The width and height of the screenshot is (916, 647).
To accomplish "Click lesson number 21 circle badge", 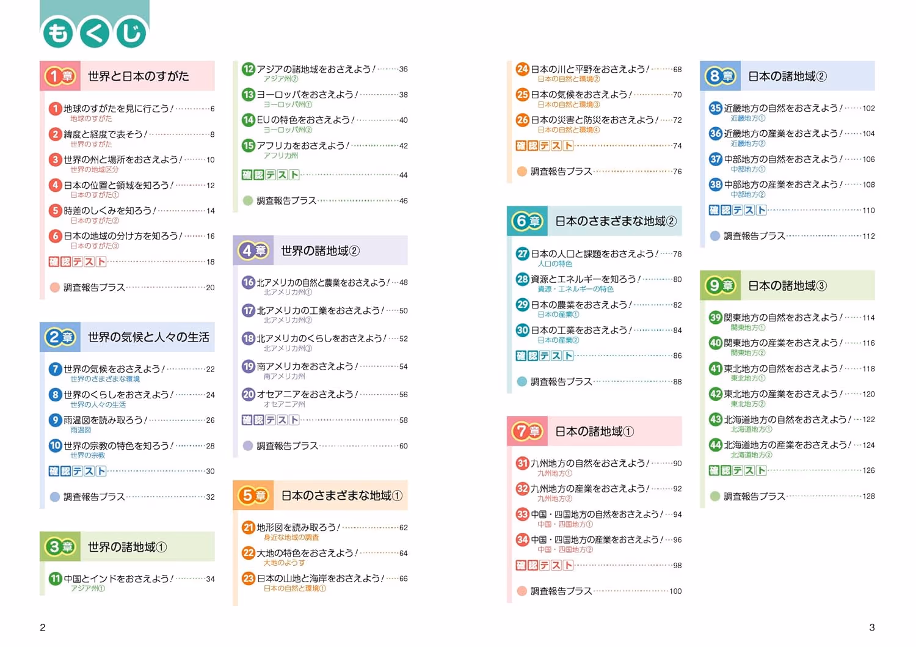I will click(248, 527).
